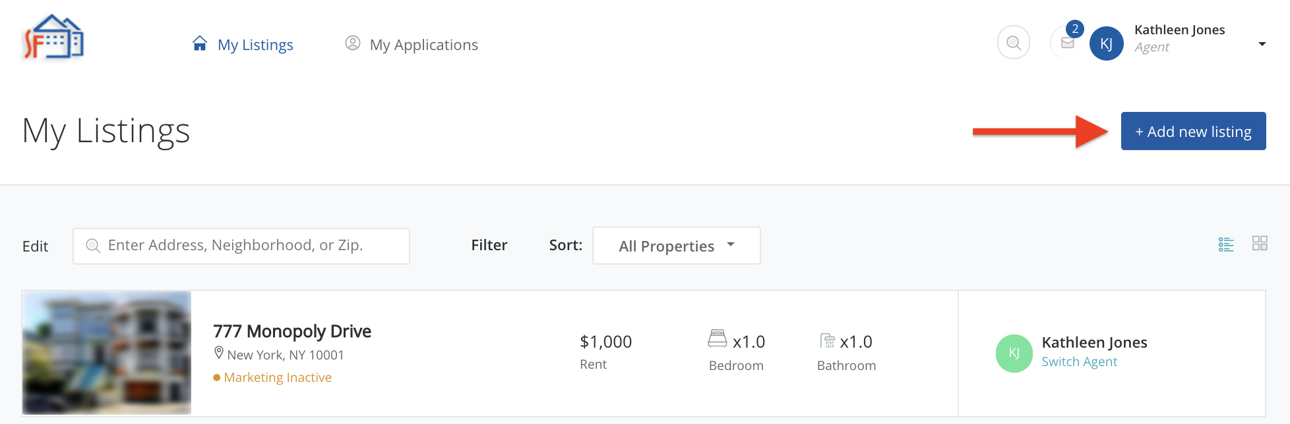Click the house icon beside My Listings

(200, 43)
